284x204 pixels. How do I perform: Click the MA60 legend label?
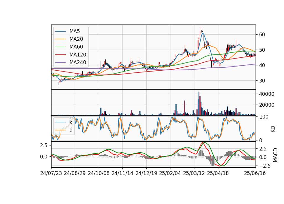click(x=76, y=47)
